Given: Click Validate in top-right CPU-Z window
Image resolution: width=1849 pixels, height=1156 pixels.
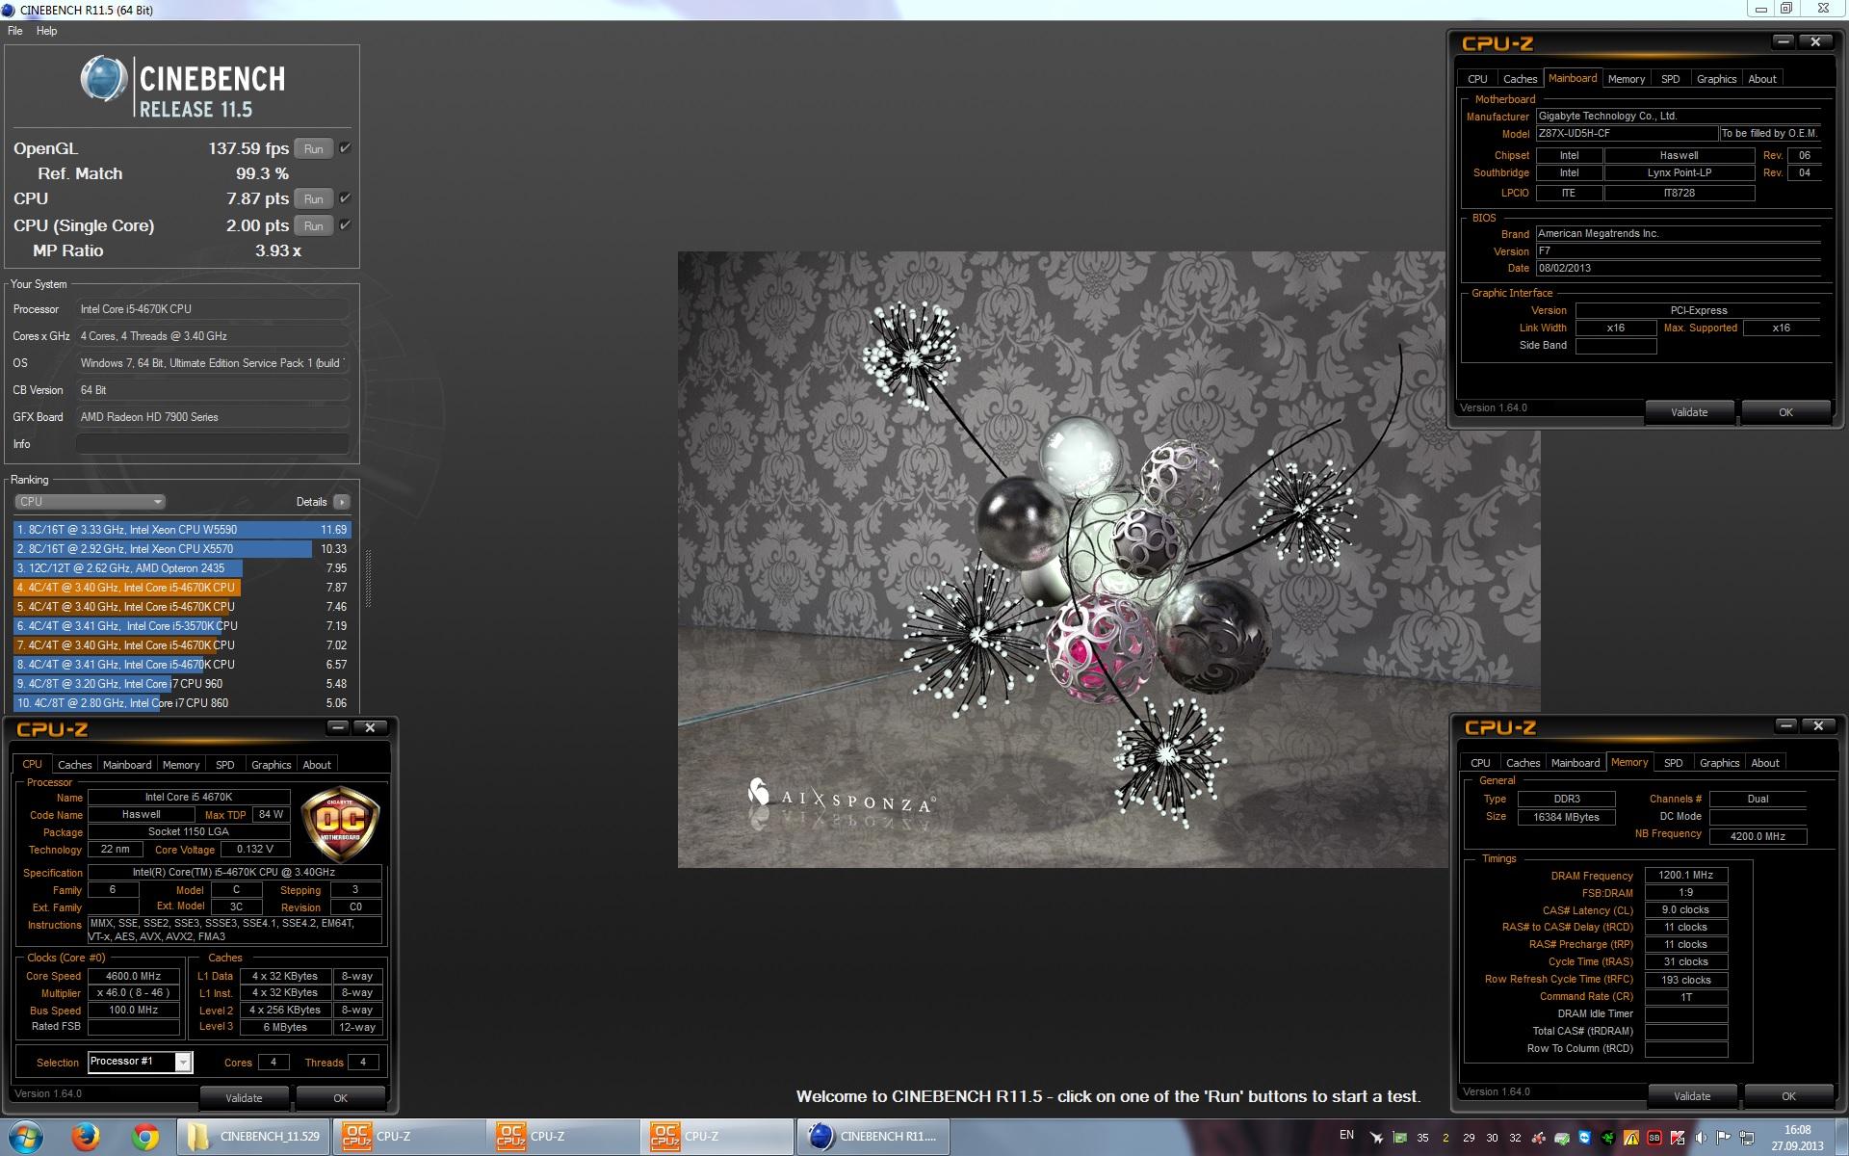Looking at the screenshot, I should tap(1689, 412).
